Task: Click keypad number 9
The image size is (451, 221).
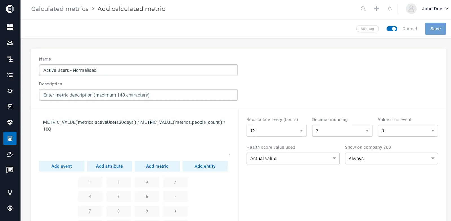Action: tap(147, 211)
